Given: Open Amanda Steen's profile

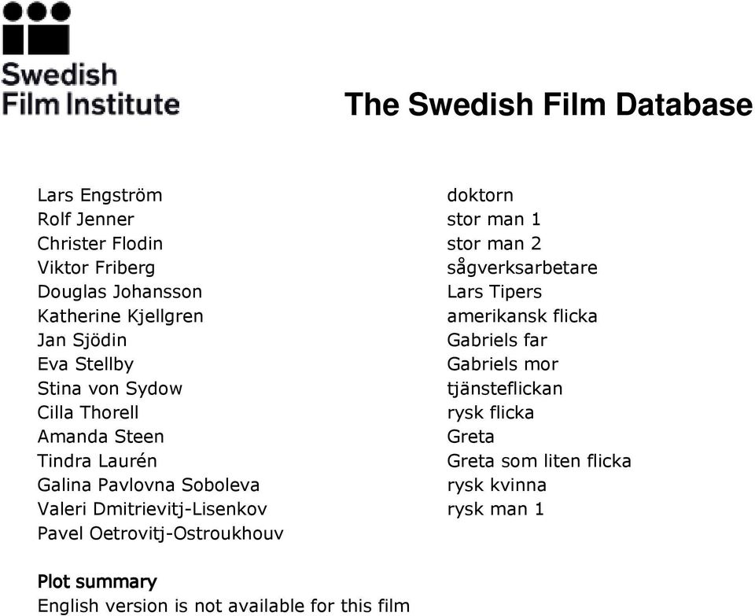Looking at the screenshot, I should tap(101, 437).
